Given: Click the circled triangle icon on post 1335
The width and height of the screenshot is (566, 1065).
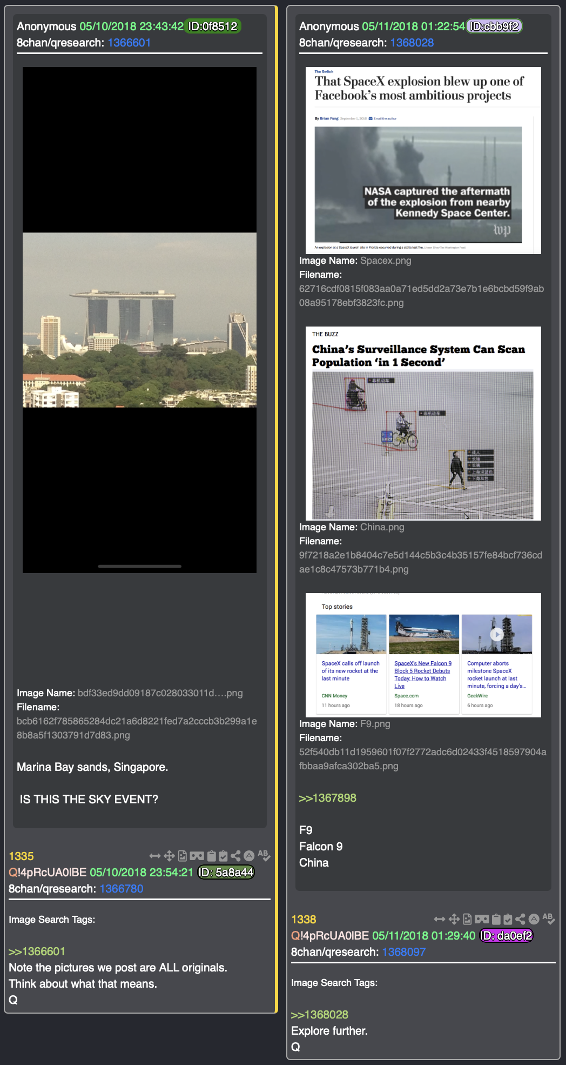Looking at the screenshot, I should (249, 856).
